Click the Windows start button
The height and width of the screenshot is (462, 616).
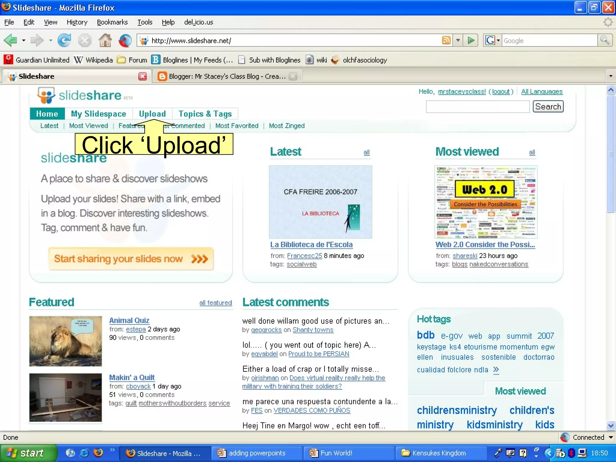tap(29, 453)
